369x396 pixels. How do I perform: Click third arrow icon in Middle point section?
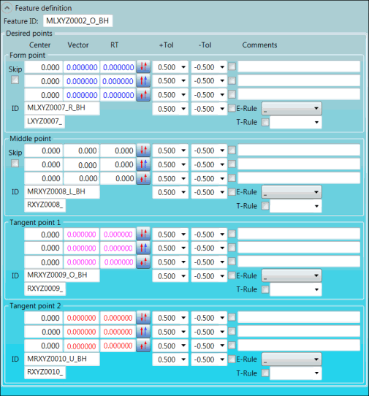[143, 178]
